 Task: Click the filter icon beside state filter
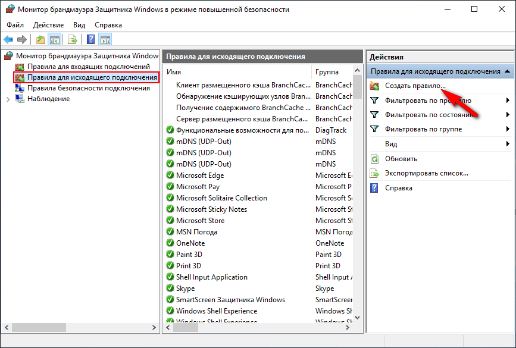pyautogui.click(x=374, y=114)
